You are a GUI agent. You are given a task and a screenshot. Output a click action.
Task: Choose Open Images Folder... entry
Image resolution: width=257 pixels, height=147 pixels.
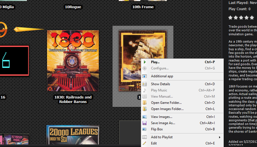click(182, 109)
